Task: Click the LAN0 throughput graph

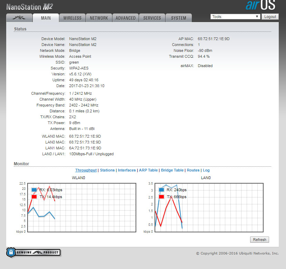Action: coord(209,207)
